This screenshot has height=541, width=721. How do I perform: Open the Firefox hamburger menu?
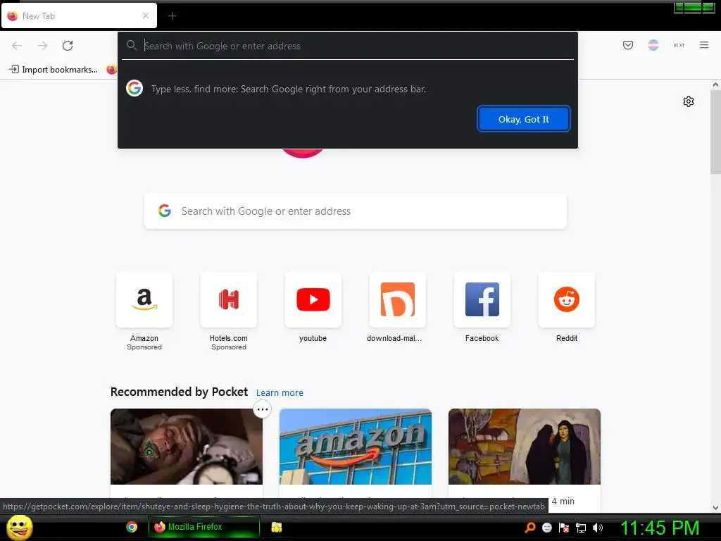703,45
